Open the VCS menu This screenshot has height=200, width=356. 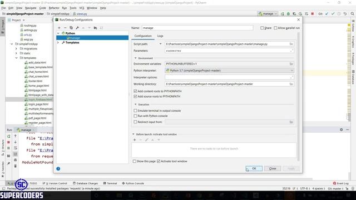82,8
